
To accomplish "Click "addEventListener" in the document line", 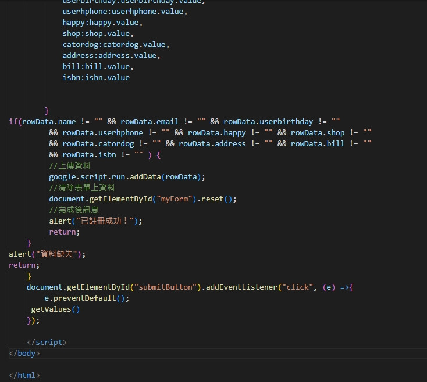I will click(241, 287).
